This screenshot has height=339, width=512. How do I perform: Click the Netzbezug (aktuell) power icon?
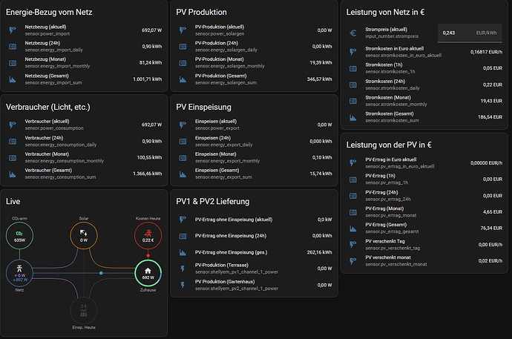(13, 30)
